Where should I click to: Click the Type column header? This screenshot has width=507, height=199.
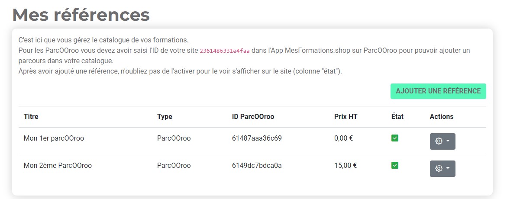coord(165,117)
